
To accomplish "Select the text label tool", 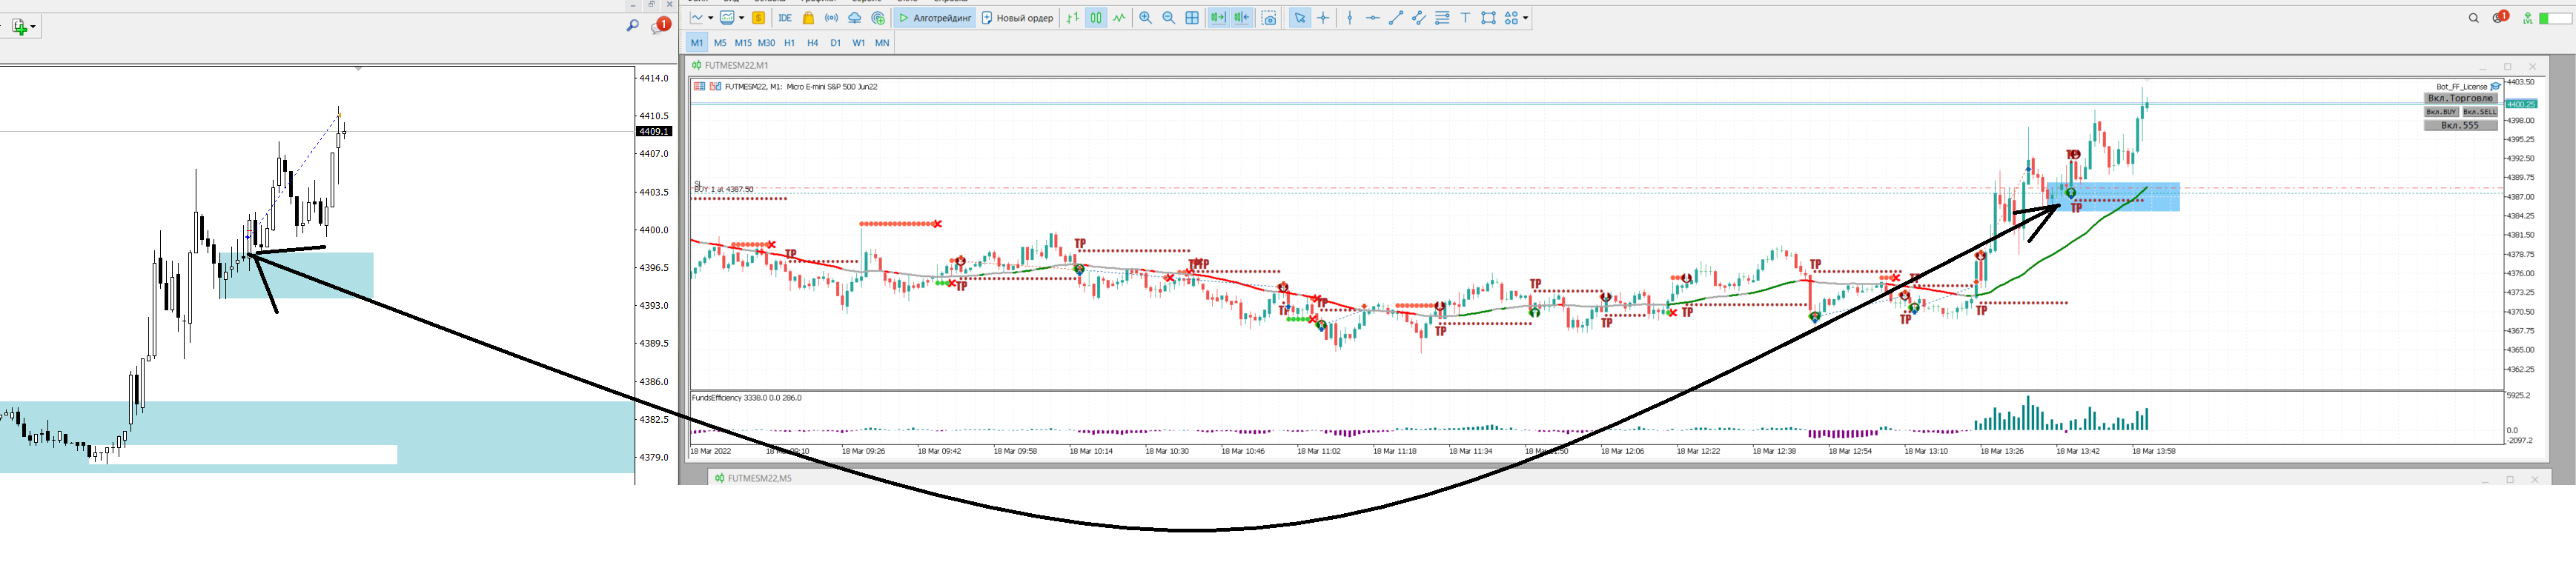I will (1465, 18).
